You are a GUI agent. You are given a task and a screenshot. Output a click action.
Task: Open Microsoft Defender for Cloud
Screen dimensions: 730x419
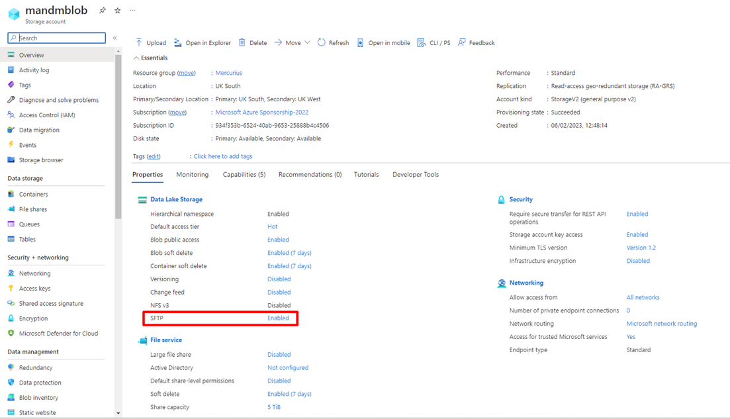click(x=59, y=334)
